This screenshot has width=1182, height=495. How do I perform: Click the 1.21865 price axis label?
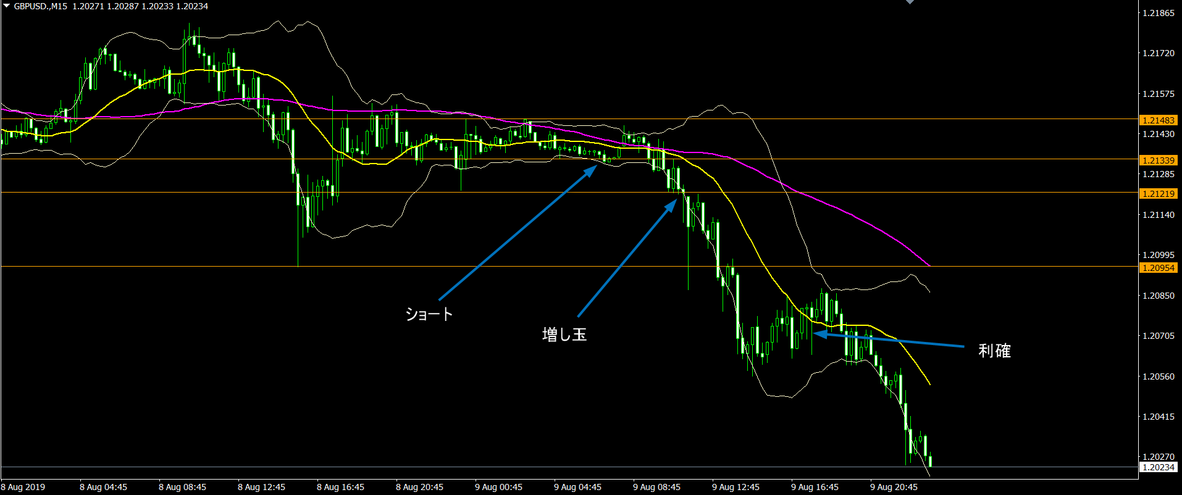(x=1159, y=13)
